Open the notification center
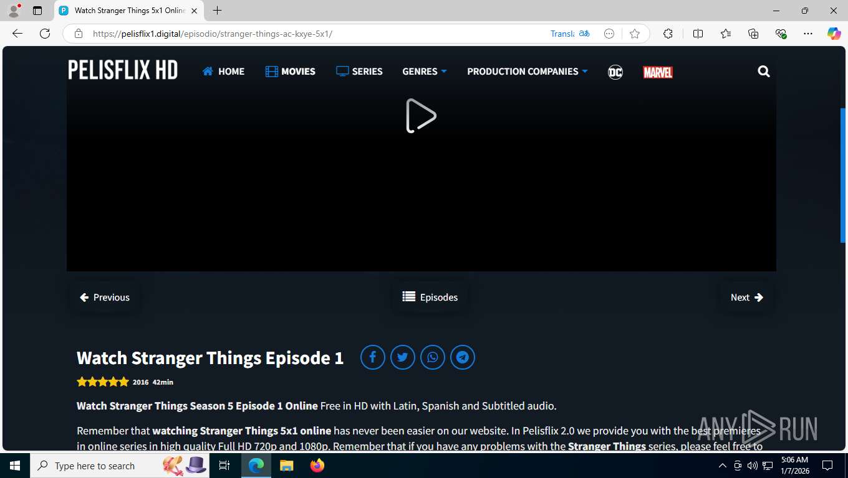 [827, 466]
